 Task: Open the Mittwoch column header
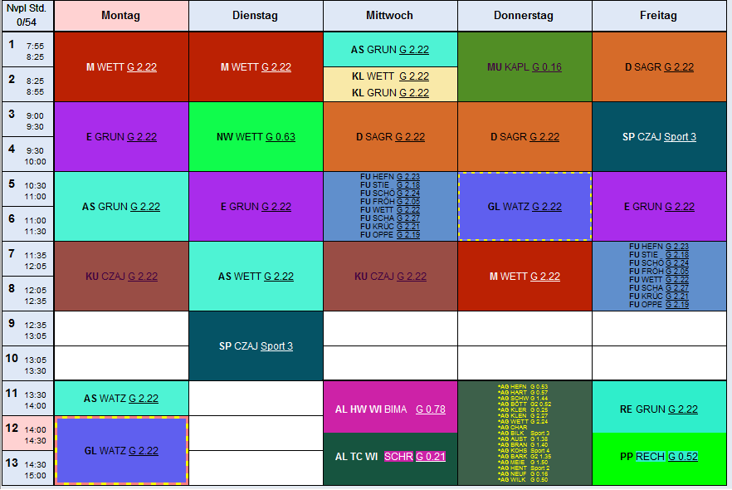[389, 16]
